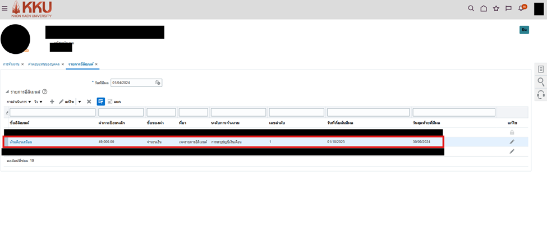Switch to ค่าตอบแทนของบุคคล tab

(44, 65)
